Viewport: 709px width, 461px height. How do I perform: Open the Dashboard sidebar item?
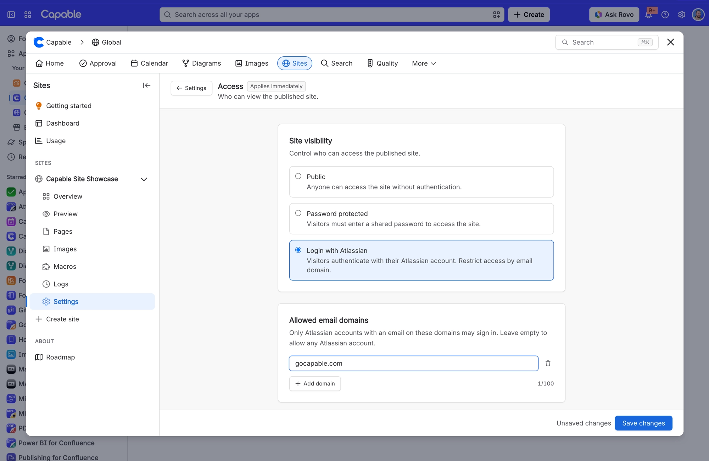point(57,123)
